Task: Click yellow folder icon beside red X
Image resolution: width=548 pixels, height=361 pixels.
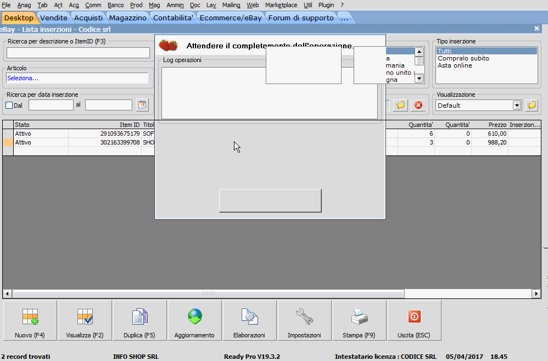Action: 400,105
